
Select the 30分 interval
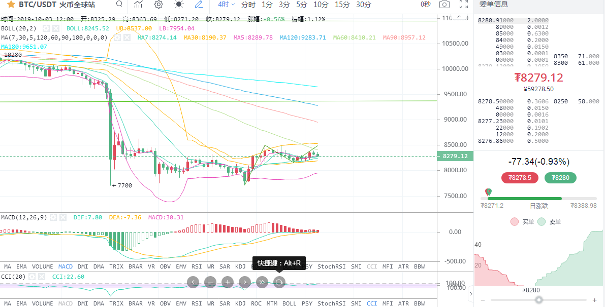364,5
